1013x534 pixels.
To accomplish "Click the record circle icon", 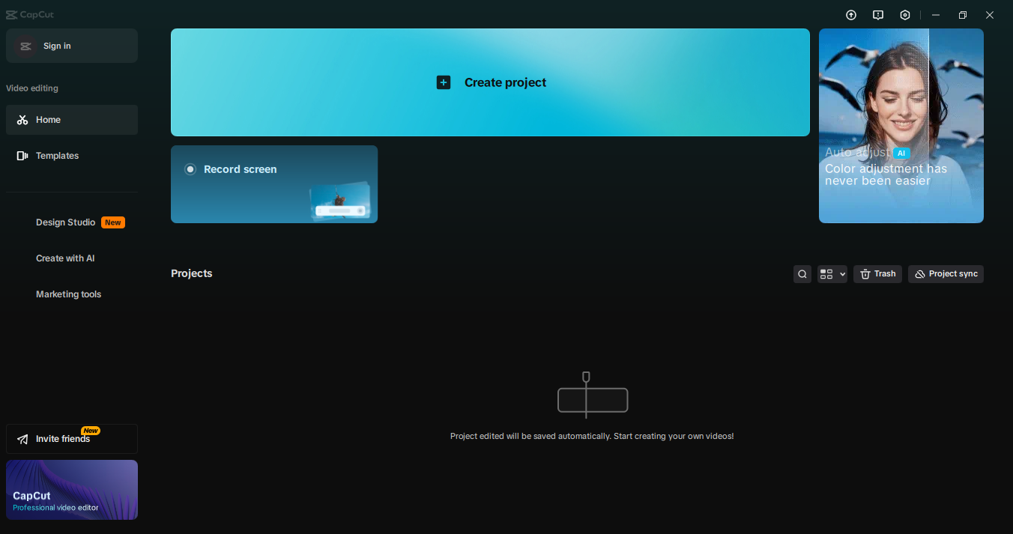I will pyautogui.click(x=190, y=169).
